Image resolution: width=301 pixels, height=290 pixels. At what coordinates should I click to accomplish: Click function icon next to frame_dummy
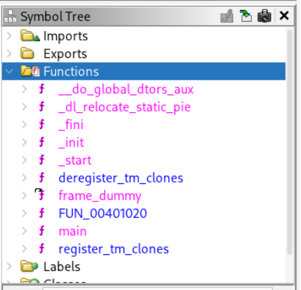[x=41, y=195]
